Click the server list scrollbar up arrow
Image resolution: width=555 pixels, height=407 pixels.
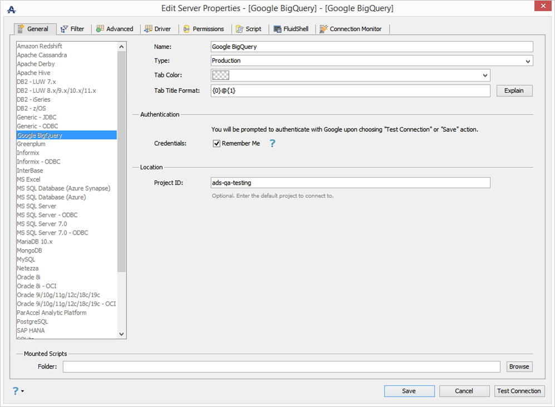[x=121, y=46]
